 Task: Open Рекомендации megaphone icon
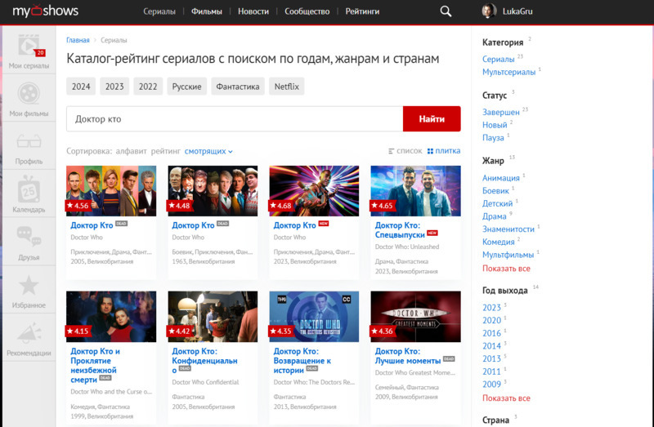point(29,334)
